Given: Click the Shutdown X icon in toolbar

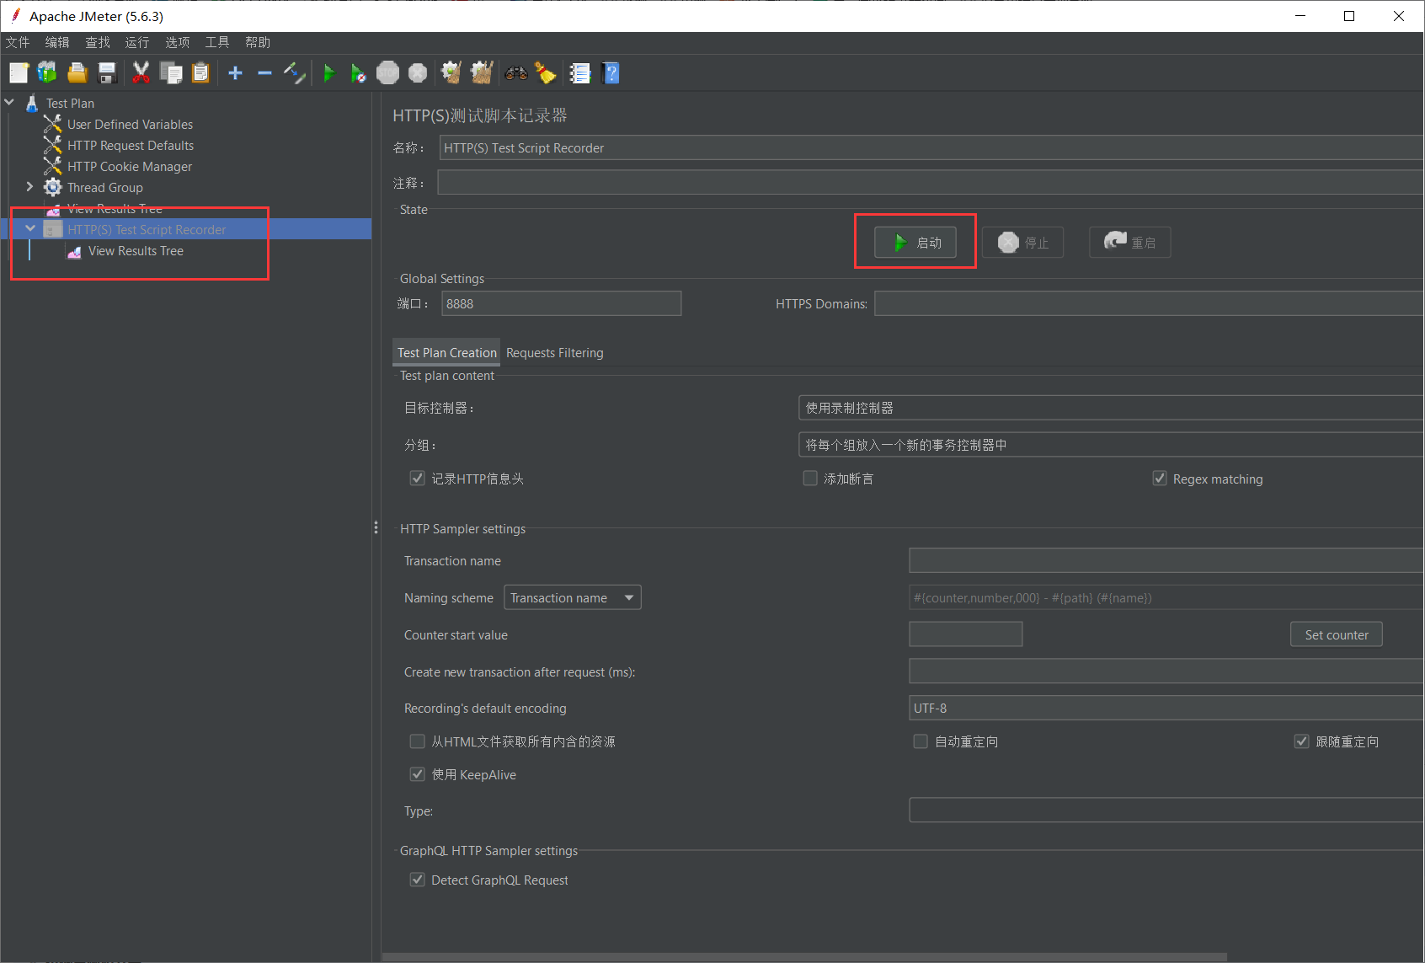Looking at the screenshot, I should tap(418, 73).
